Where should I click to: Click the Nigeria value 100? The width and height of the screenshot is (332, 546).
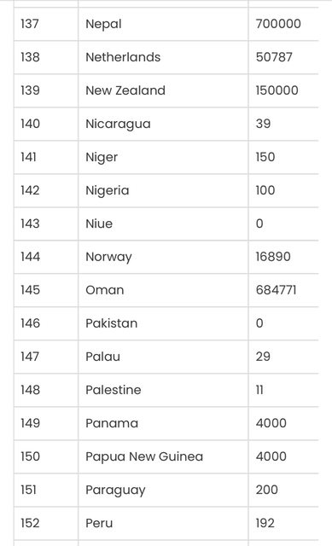click(265, 190)
